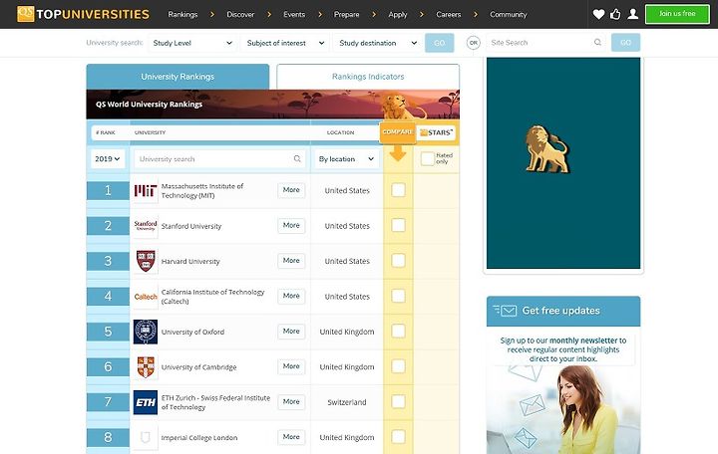Open the user profile icon
718x454 pixels.
(x=633, y=14)
